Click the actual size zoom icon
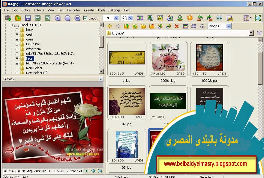The width and height of the screenshot is (264, 178). [77, 18]
